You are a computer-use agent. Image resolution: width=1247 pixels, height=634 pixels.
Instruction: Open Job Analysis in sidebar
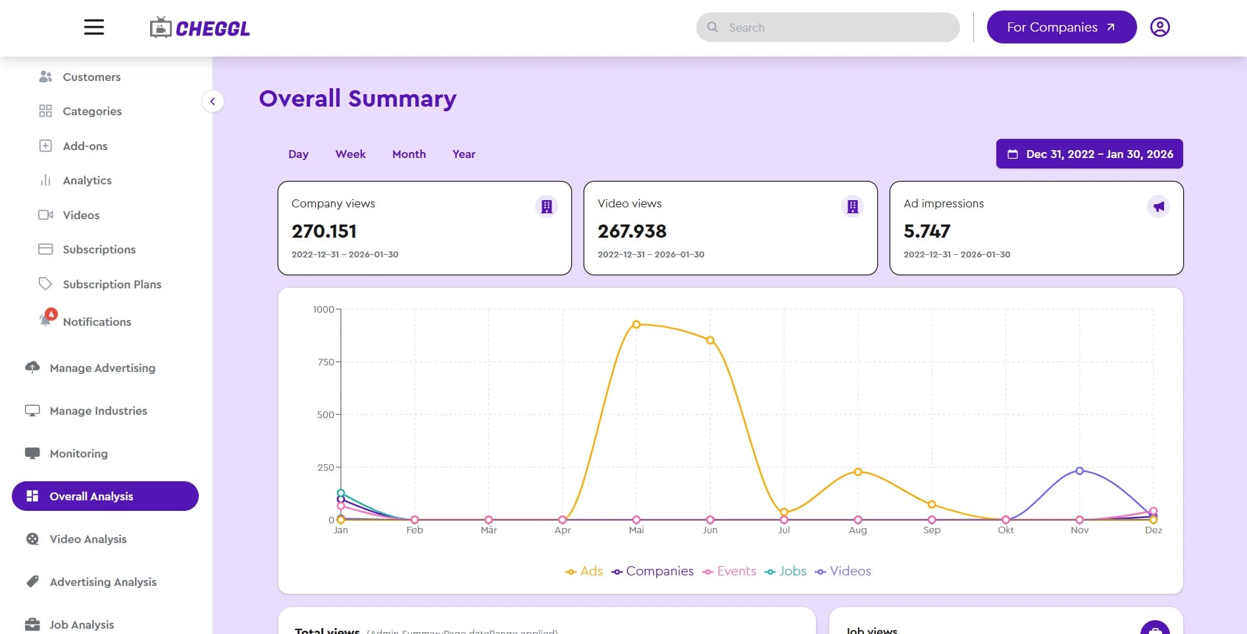pos(69,624)
